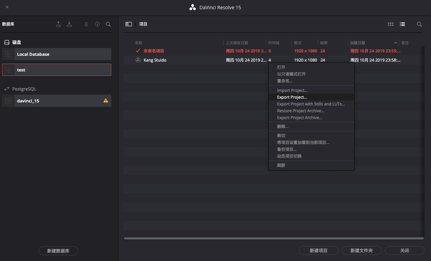Click the DaVinci Resolve logo in title
This screenshot has width=431, height=261.
193,7
